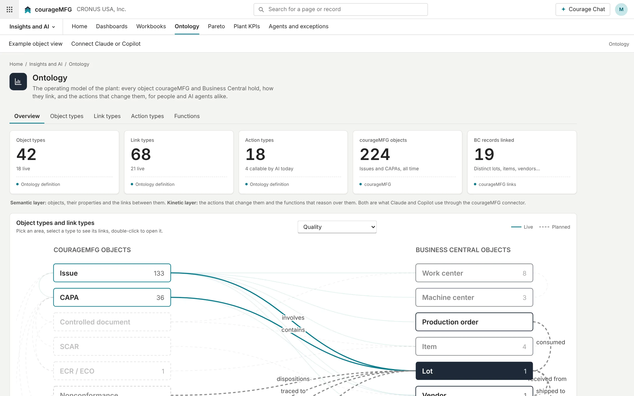Click the Object types 42 card
The image size is (634, 396).
(x=64, y=162)
